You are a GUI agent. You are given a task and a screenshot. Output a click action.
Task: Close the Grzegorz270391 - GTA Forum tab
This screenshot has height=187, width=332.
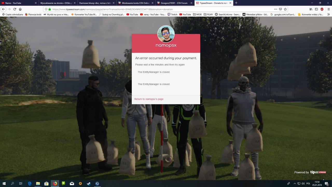click(x=191, y=3)
